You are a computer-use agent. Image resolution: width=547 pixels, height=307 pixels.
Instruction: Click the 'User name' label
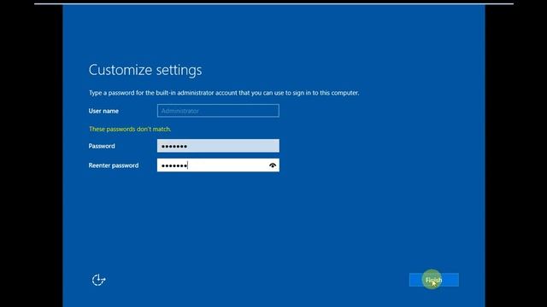(x=103, y=111)
